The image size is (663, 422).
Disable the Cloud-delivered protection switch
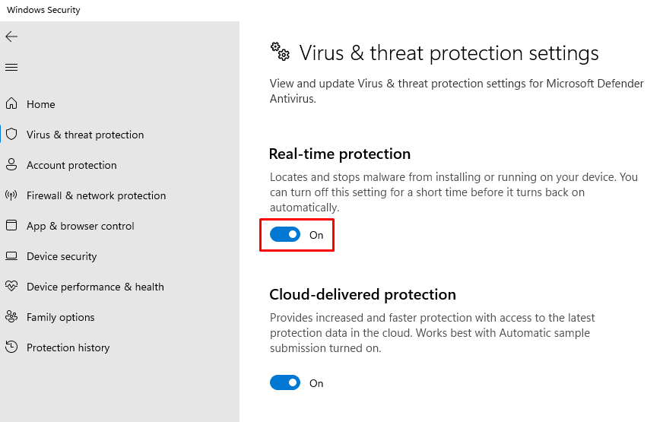point(285,383)
